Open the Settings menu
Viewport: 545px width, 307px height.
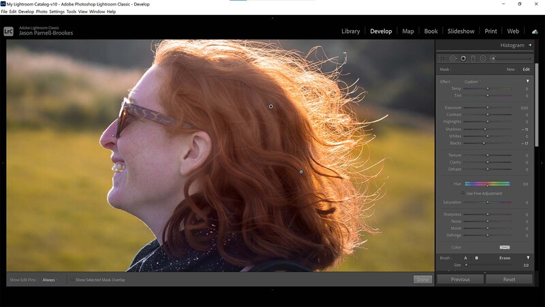point(57,12)
